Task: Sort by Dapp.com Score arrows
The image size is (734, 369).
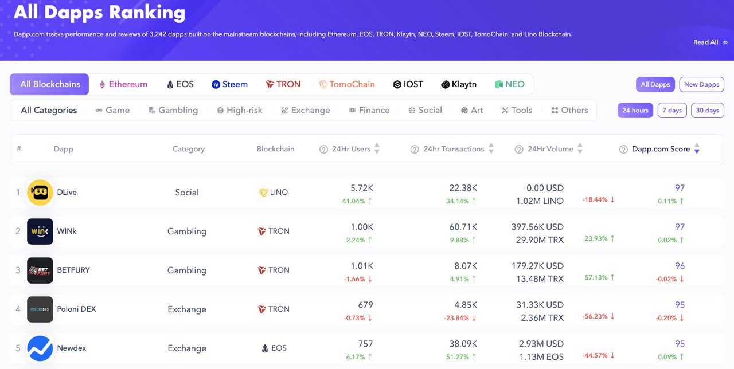Action: click(x=697, y=149)
